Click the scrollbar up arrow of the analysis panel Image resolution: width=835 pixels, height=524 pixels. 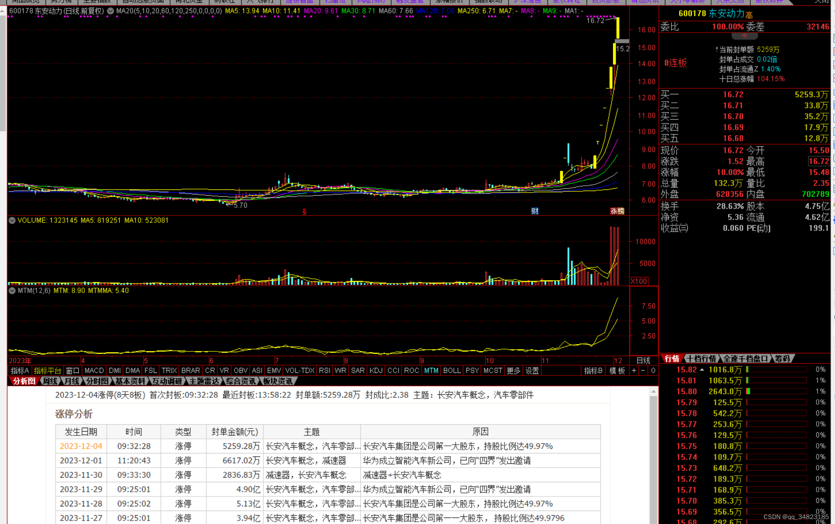pyautogui.click(x=653, y=392)
